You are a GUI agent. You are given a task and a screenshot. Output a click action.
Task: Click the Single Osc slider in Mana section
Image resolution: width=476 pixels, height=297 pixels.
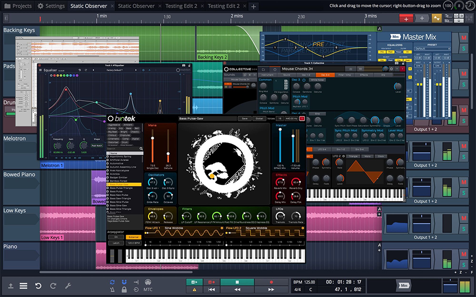coord(152,147)
